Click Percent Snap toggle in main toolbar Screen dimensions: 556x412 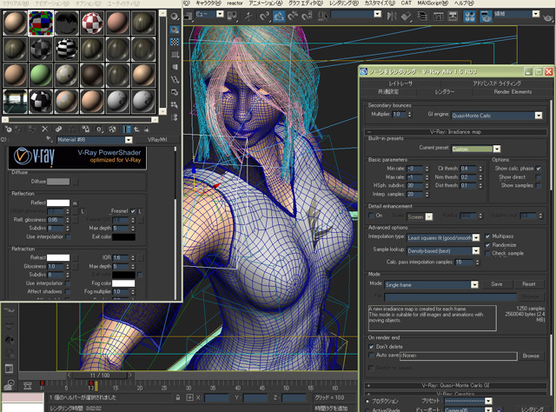pos(293,16)
